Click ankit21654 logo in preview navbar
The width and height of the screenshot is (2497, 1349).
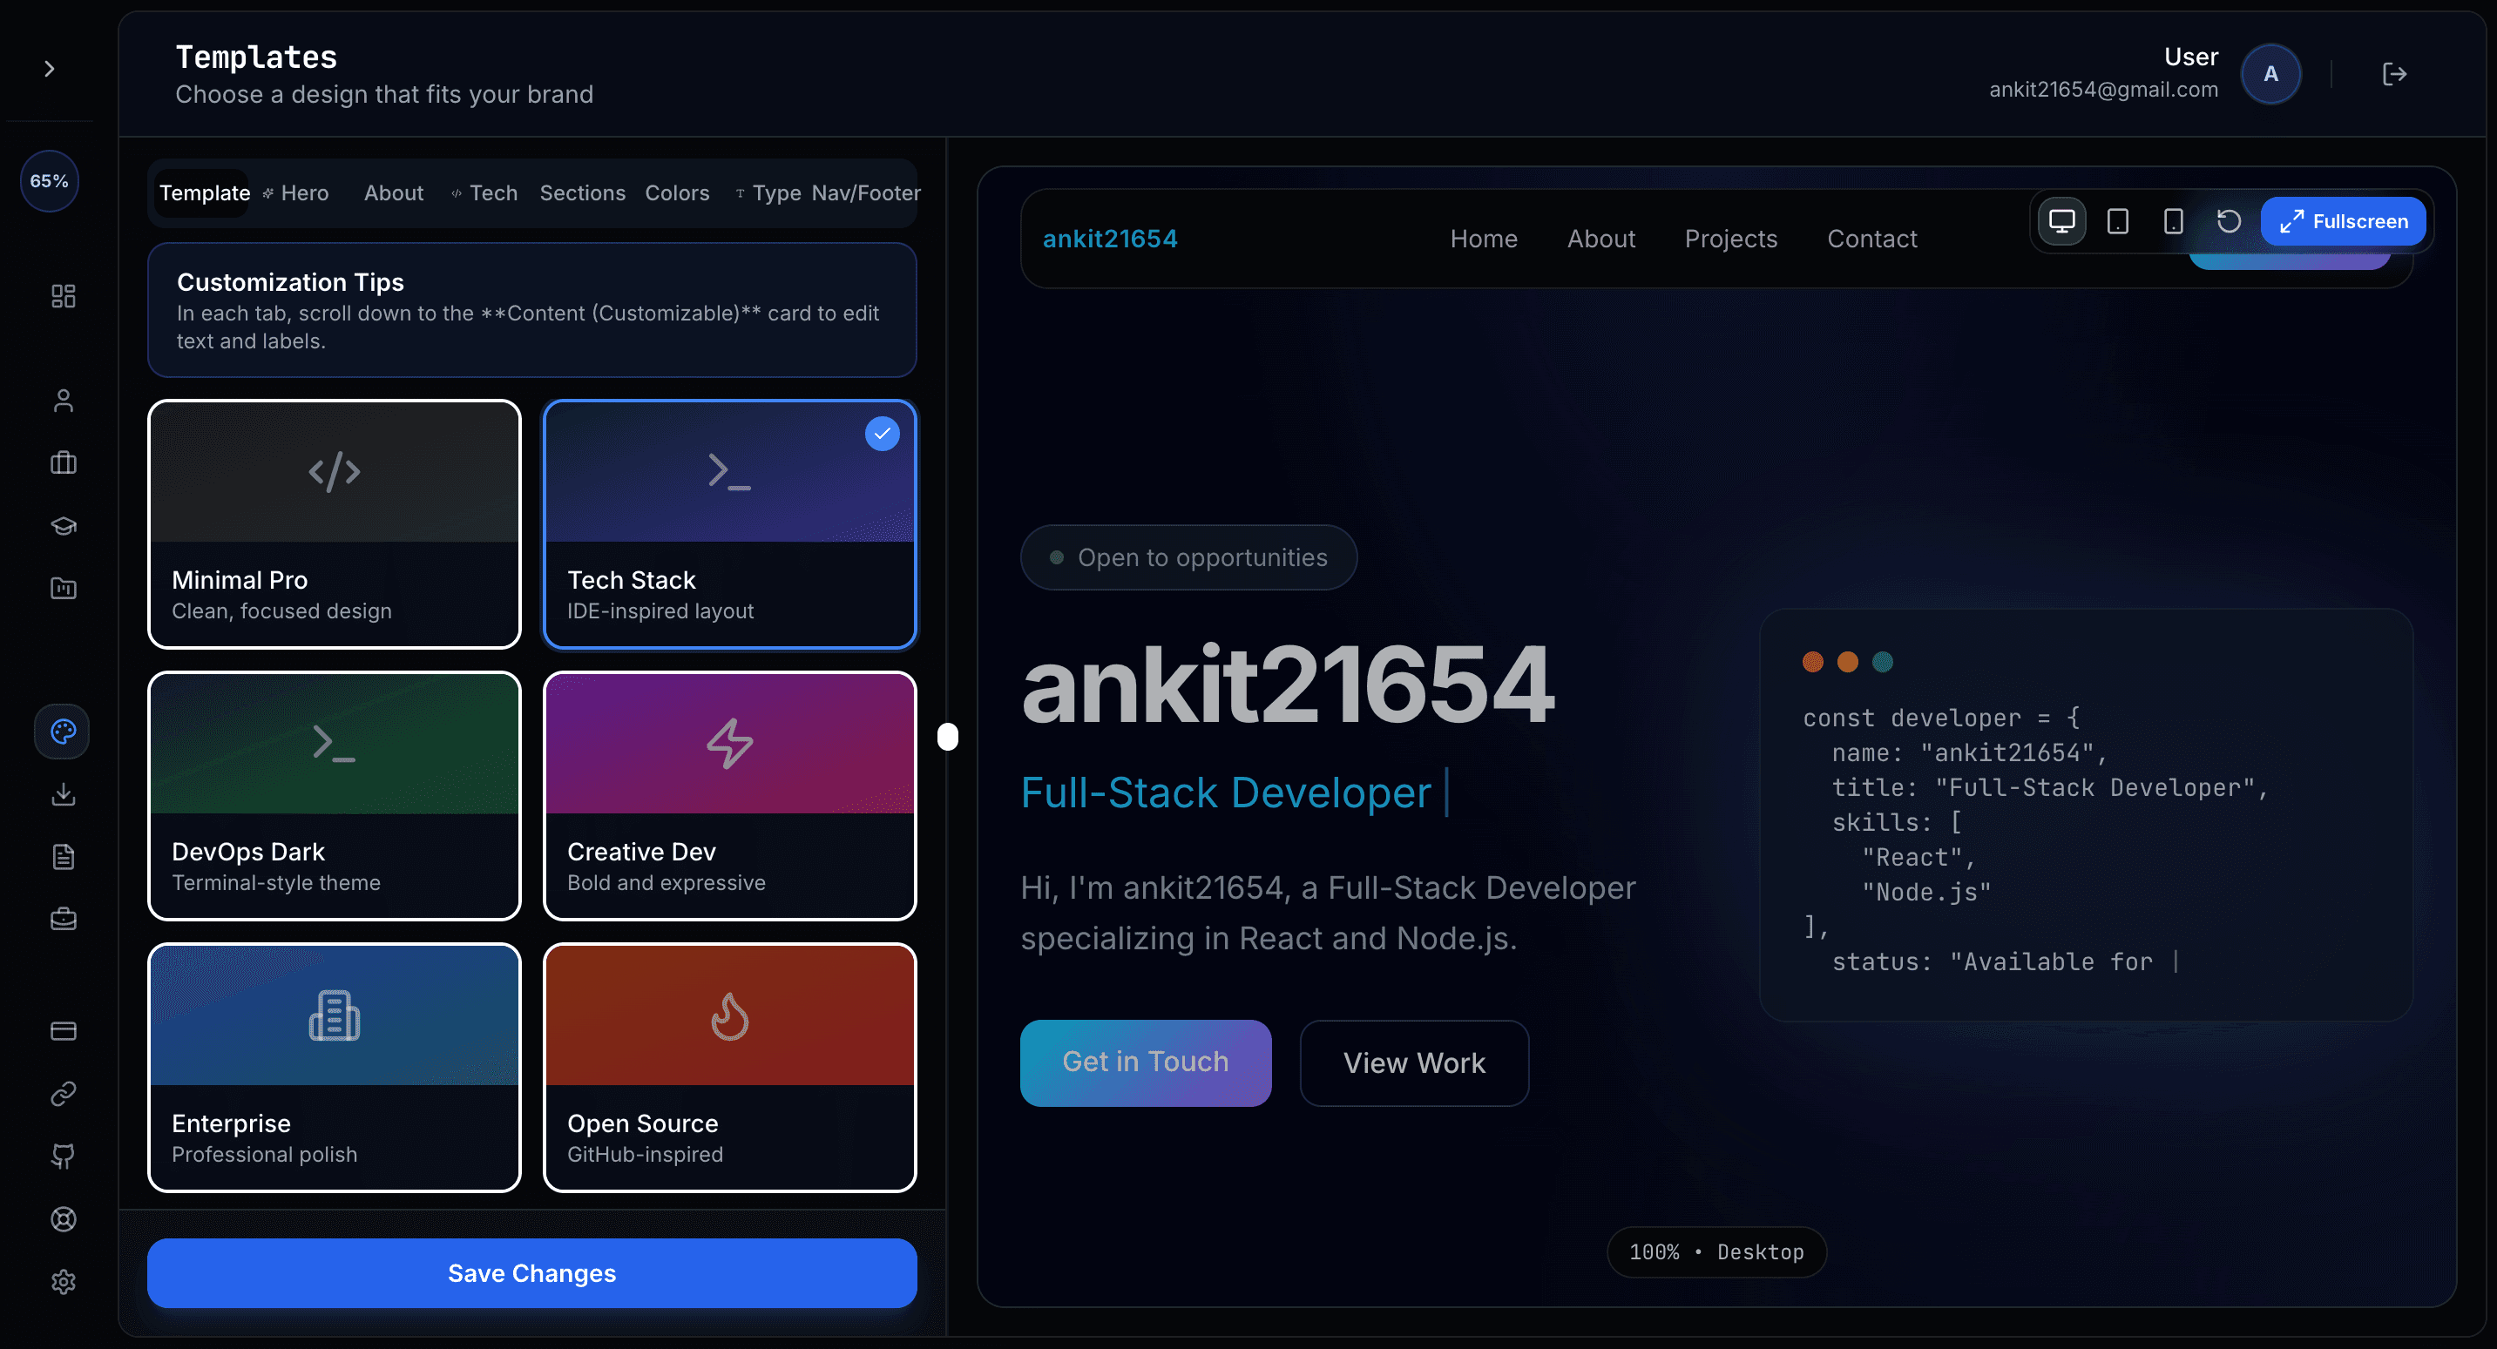click(1110, 239)
